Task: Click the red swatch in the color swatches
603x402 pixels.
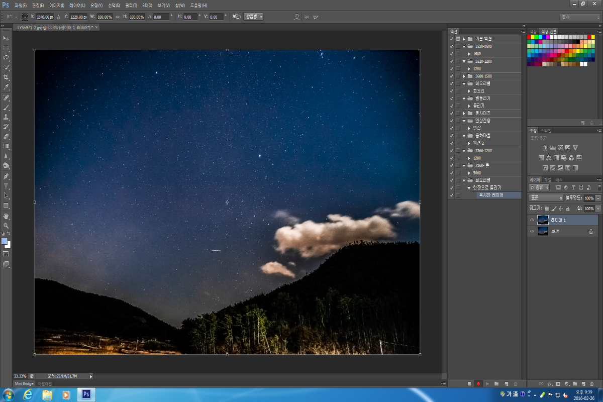Action: tap(530, 37)
